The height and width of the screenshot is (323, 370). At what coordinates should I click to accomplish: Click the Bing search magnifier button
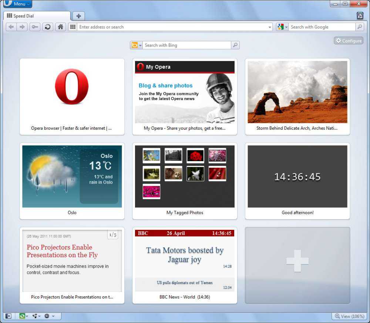click(x=235, y=45)
